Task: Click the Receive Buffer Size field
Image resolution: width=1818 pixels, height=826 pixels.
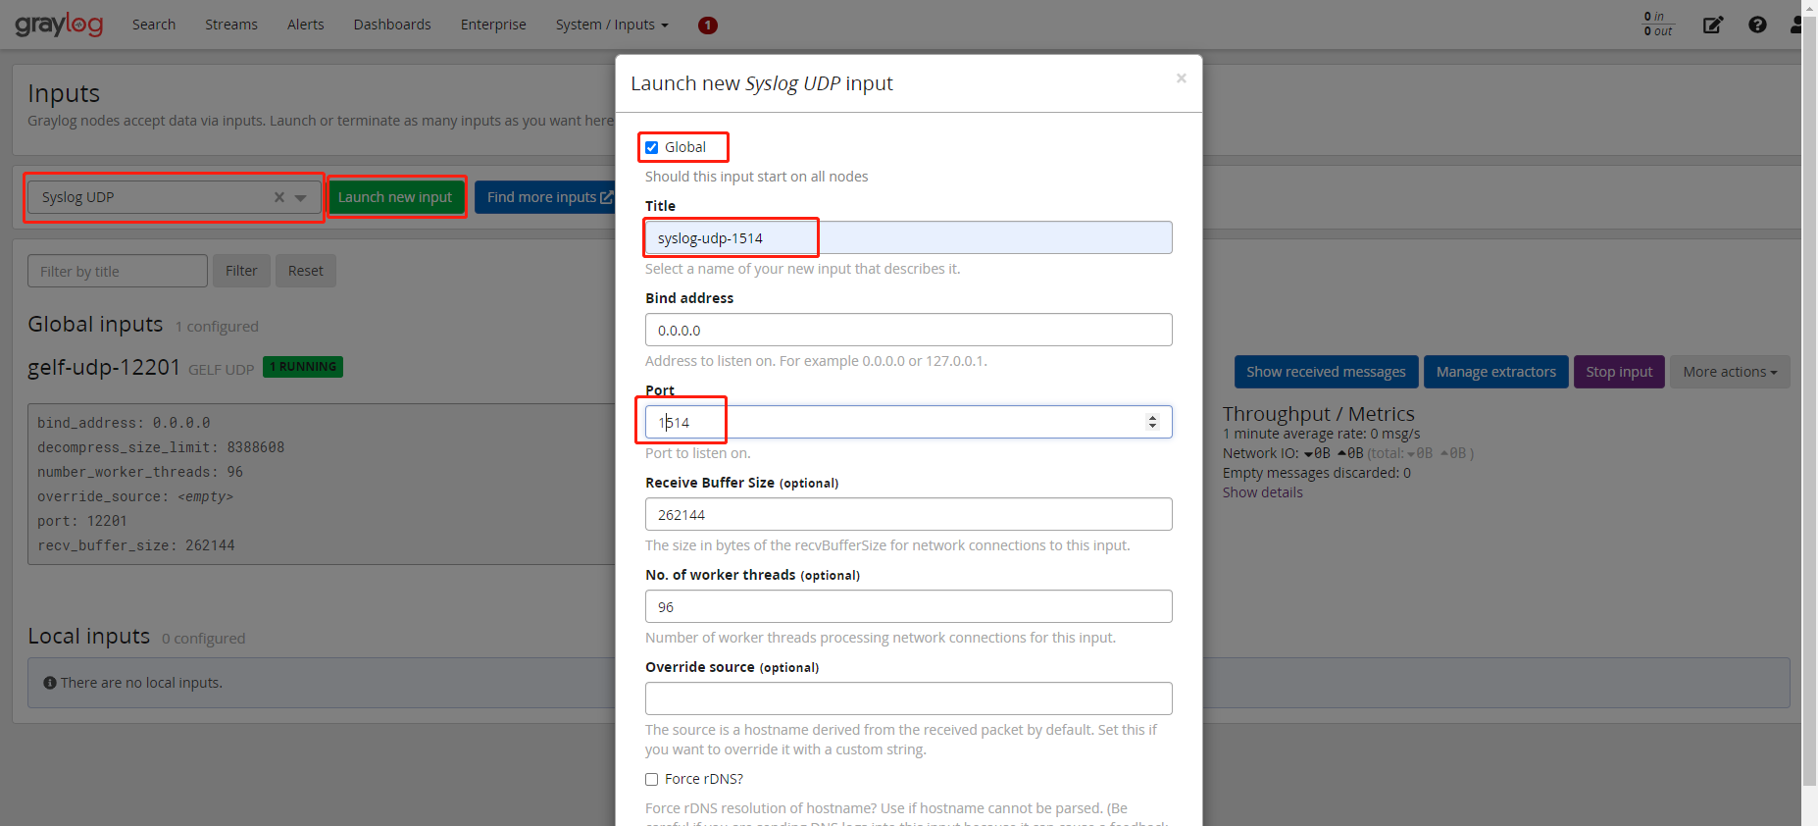Action: (x=908, y=514)
